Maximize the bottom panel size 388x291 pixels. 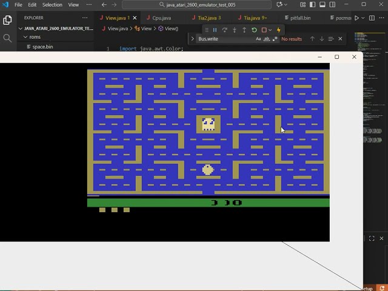[x=372, y=238]
